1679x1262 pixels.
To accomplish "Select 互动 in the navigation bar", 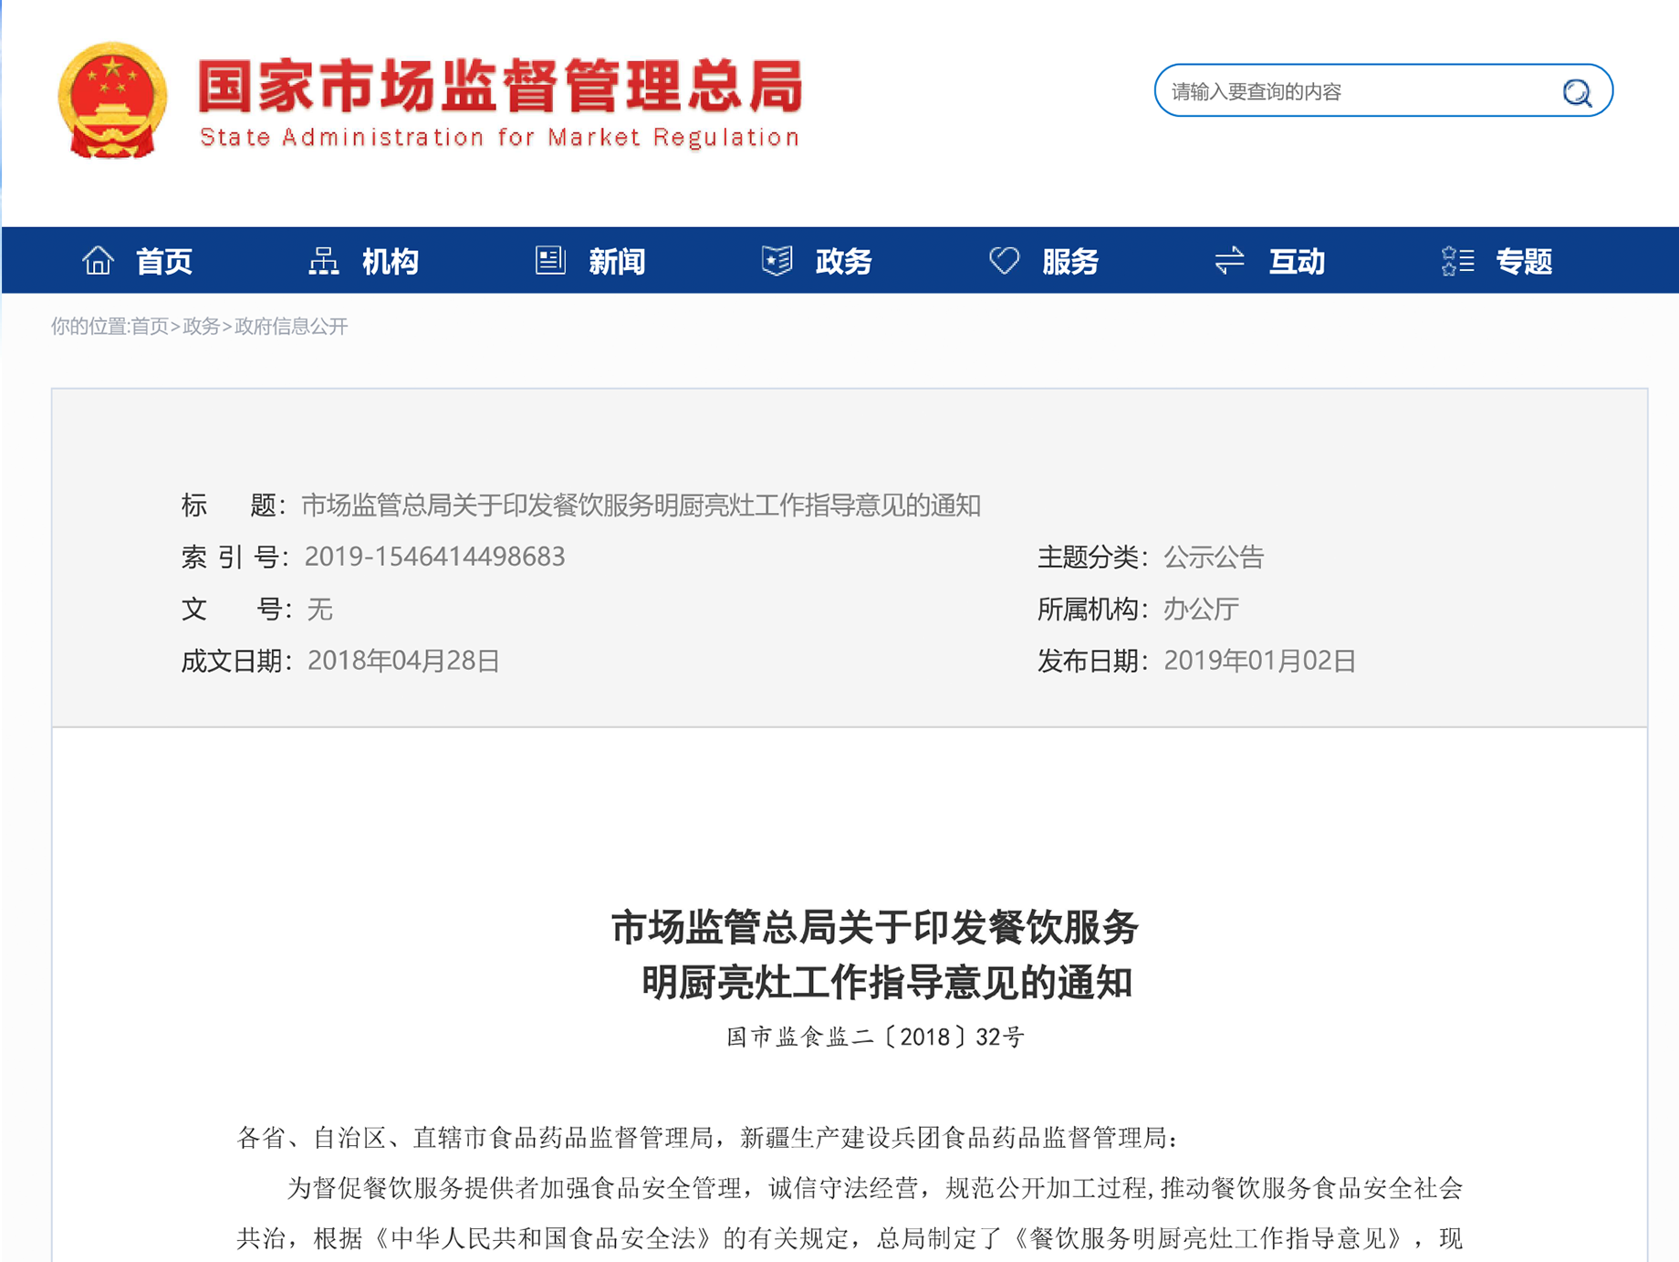I will (1297, 262).
